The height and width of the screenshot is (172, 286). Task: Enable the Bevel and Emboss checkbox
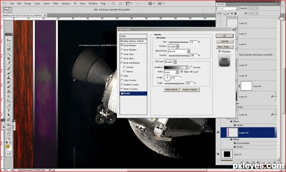[122, 63]
